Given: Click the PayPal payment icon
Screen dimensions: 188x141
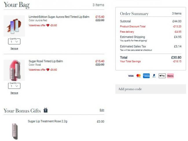Looking at the screenshot, I should [154, 76].
